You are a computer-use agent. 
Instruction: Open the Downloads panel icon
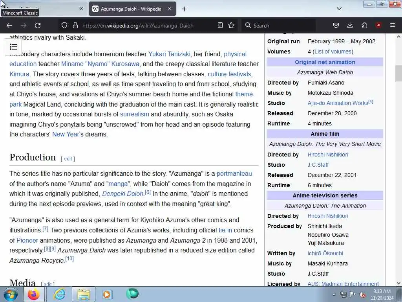(x=350, y=25)
